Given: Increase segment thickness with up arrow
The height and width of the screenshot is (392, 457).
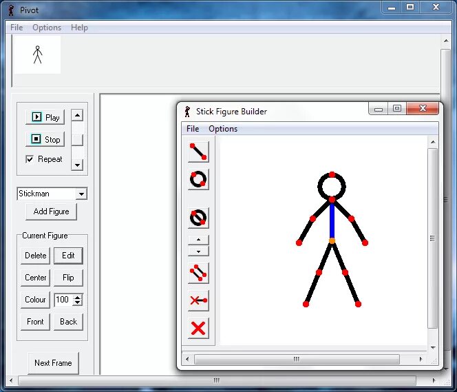Looking at the screenshot, I should click(x=198, y=240).
